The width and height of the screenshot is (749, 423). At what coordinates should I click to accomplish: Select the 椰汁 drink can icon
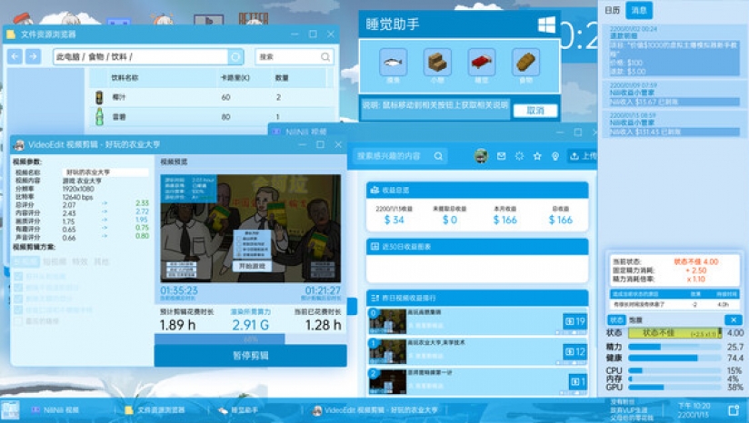[x=99, y=97]
